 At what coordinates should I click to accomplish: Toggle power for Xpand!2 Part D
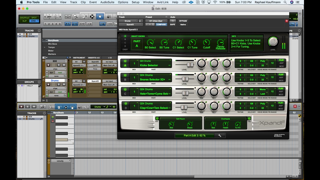pos(125,104)
